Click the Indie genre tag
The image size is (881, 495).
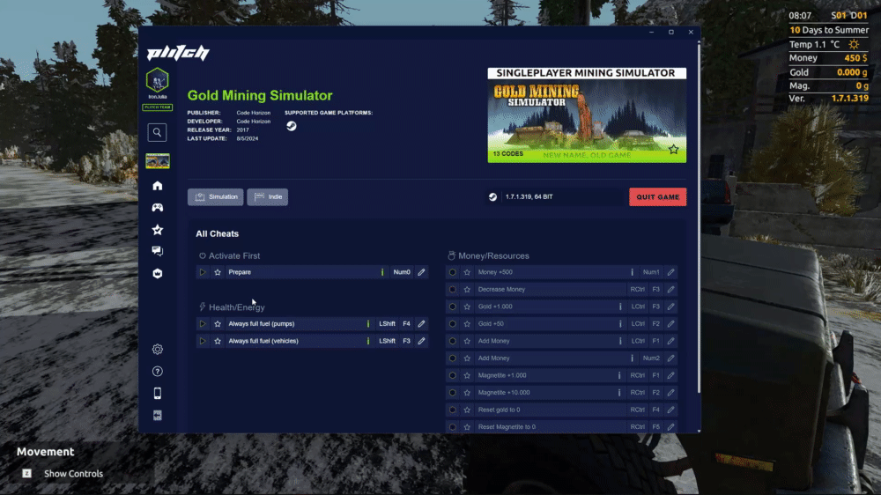pyautogui.click(x=268, y=196)
